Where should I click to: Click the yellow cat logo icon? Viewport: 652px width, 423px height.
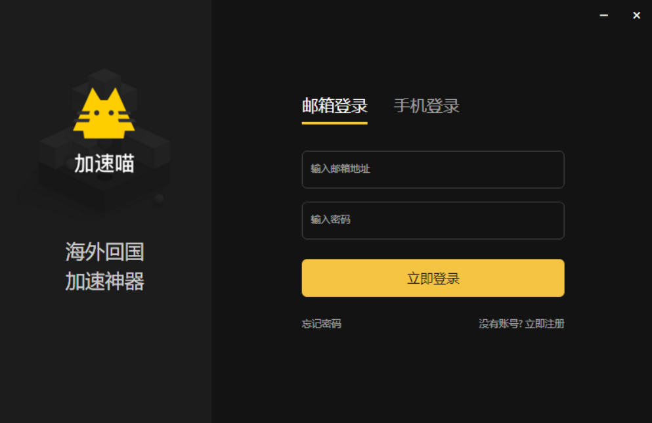(104, 114)
